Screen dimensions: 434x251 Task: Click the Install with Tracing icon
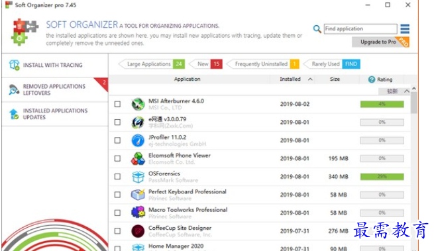point(14,65)
